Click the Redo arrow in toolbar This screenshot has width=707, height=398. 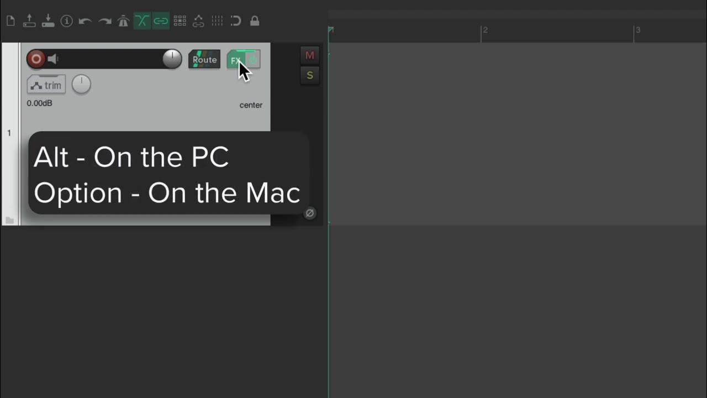(x=104, y=21)
